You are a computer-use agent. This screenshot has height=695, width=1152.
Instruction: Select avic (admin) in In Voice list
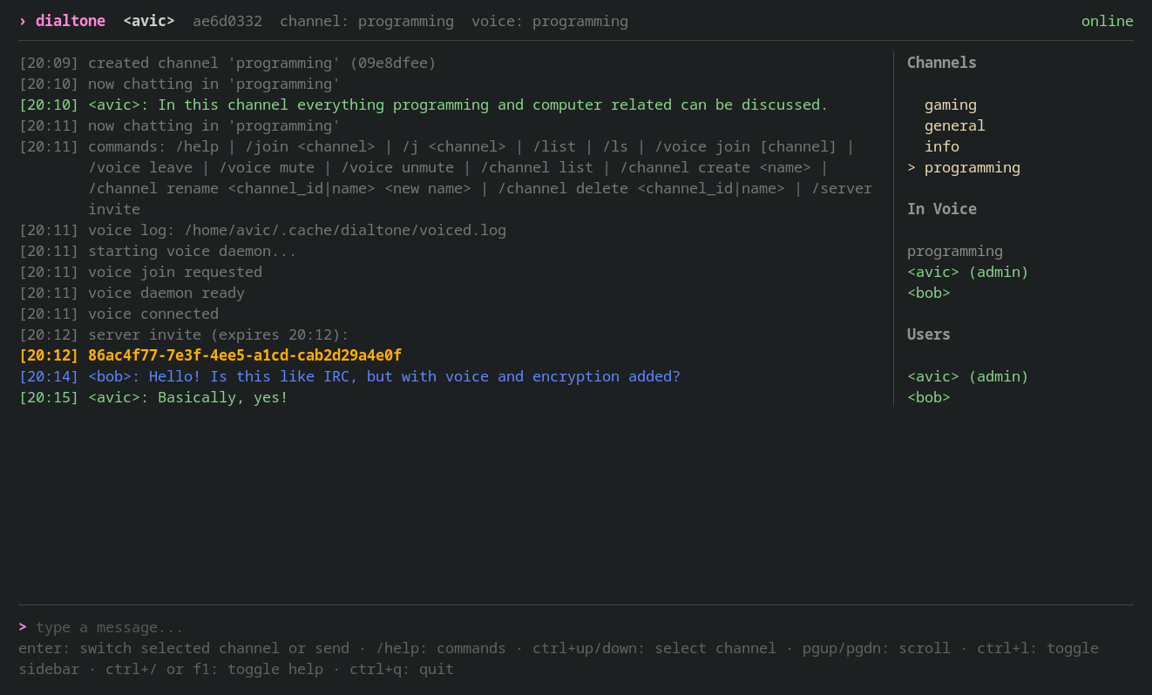tap(967, 272)
